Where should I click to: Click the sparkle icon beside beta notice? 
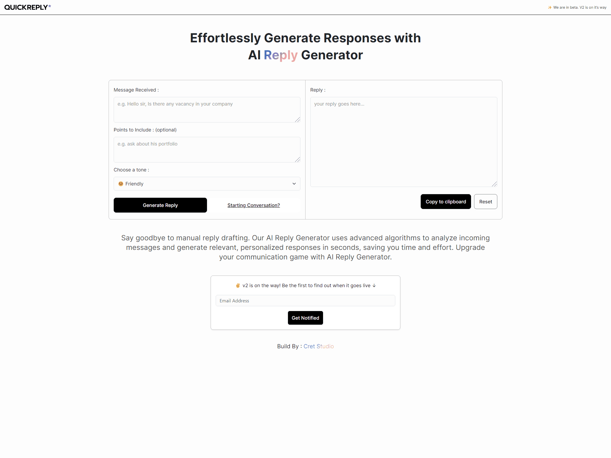550,7
